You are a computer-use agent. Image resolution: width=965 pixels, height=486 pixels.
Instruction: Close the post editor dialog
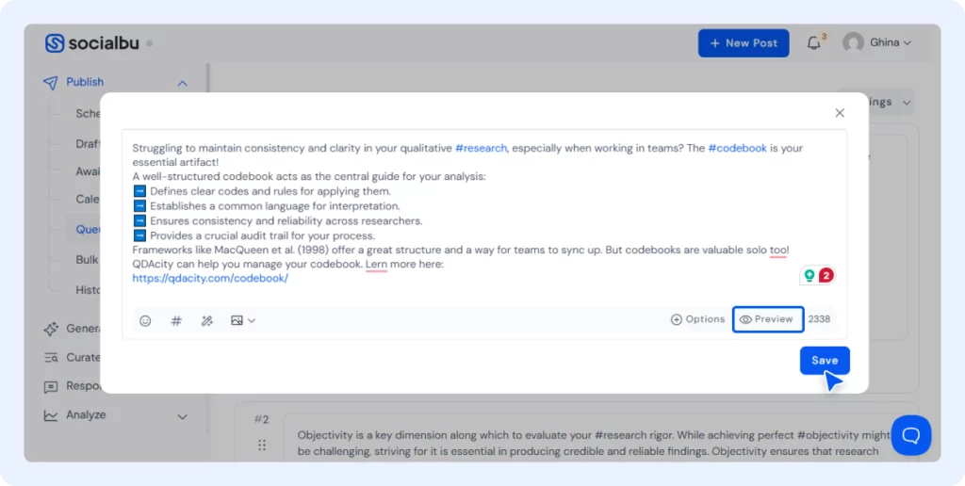click(x=840, y=113)
